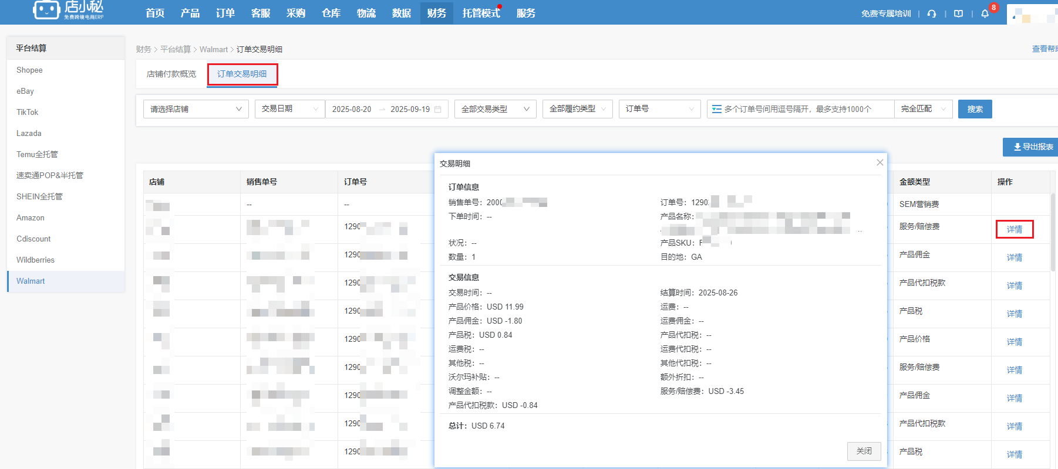
Task: Expand the 完全匹配 match mode dropdown
Action: [923, 109]
